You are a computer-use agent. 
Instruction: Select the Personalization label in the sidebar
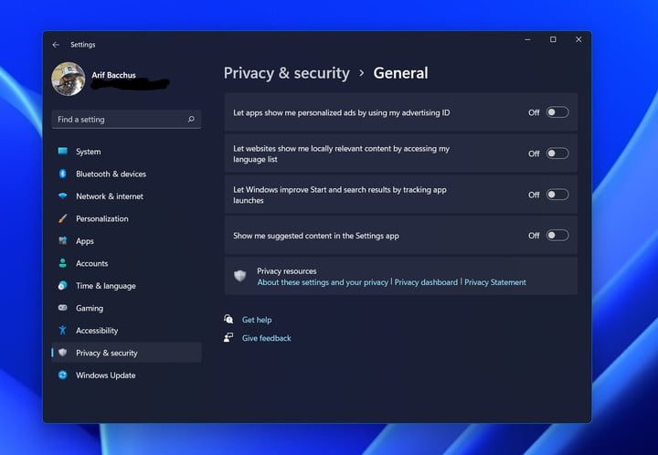pos(102,218)
